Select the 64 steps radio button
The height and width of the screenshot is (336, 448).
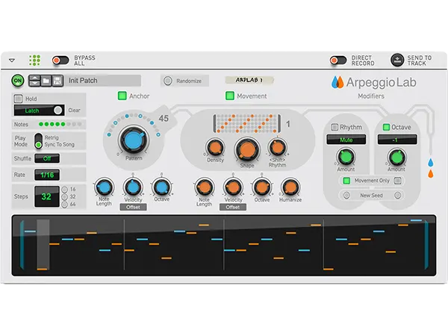pyautogui.click(x=65, y=205)
